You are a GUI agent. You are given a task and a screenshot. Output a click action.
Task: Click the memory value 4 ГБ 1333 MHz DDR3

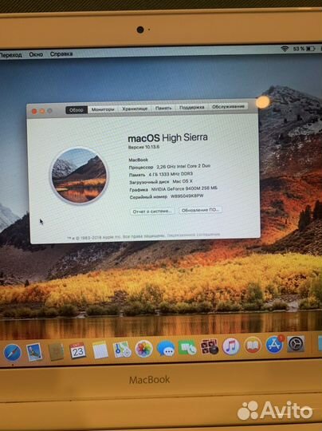pos(171,174)
